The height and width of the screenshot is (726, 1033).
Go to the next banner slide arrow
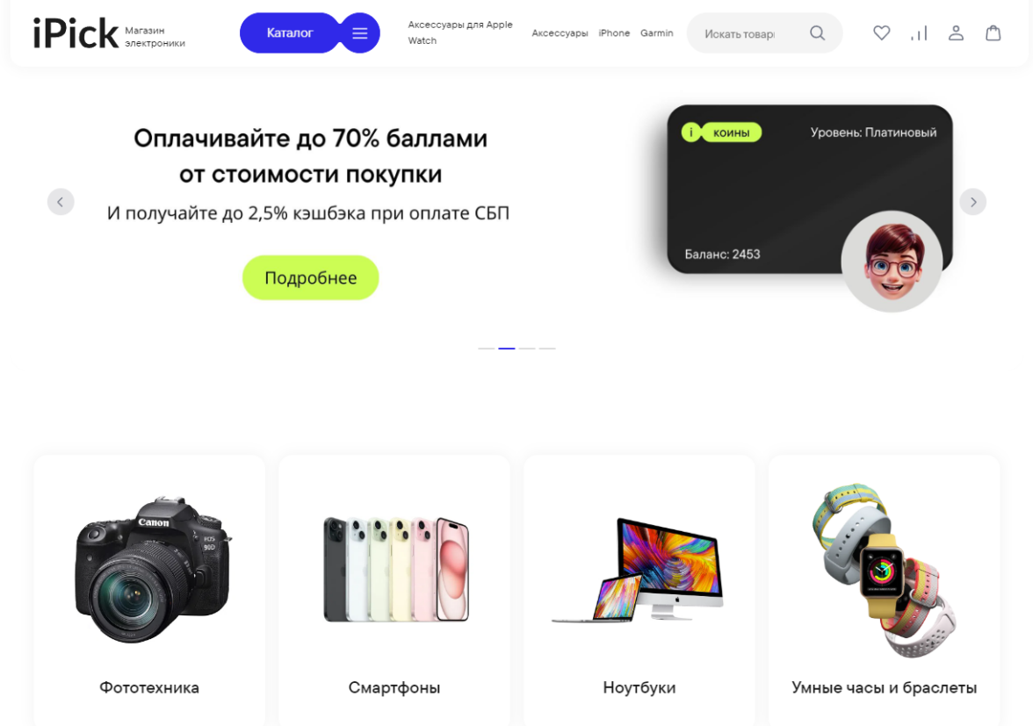972,202
